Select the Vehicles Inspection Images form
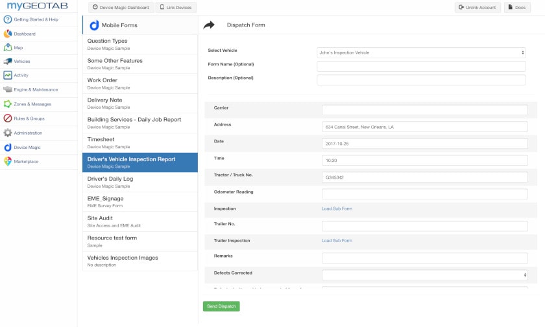The height and width of the screenshot is (327, 545). [140, 261]
